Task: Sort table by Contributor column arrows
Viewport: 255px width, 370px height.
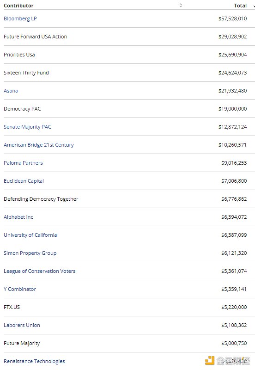Action: coord(181,5)
